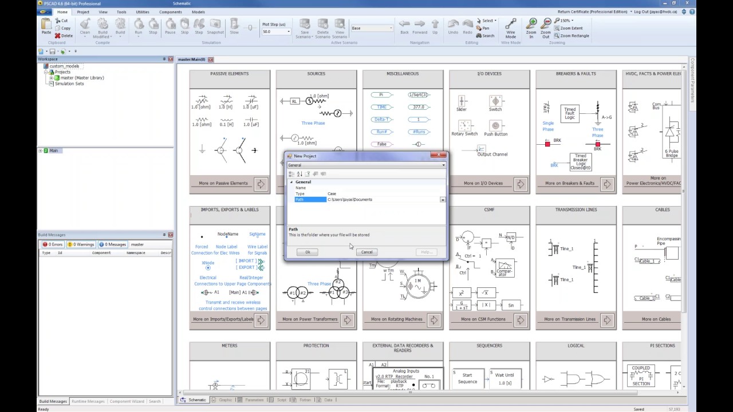Click the Pause simulation icon

coord(171,24)
